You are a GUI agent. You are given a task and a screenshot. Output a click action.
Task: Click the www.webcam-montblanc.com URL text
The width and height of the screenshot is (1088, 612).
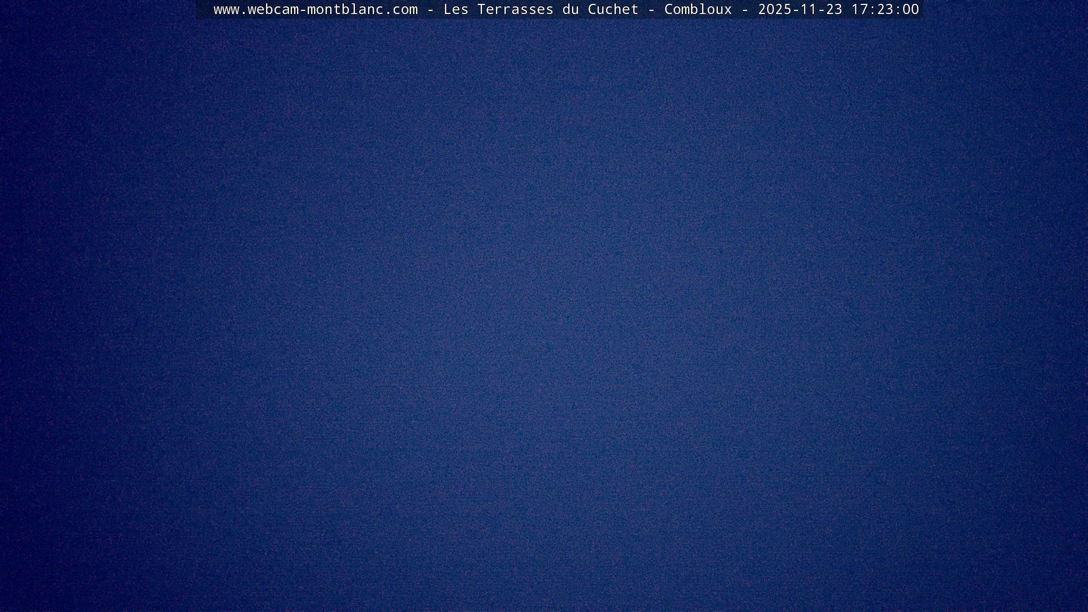(x=315, y=9)
